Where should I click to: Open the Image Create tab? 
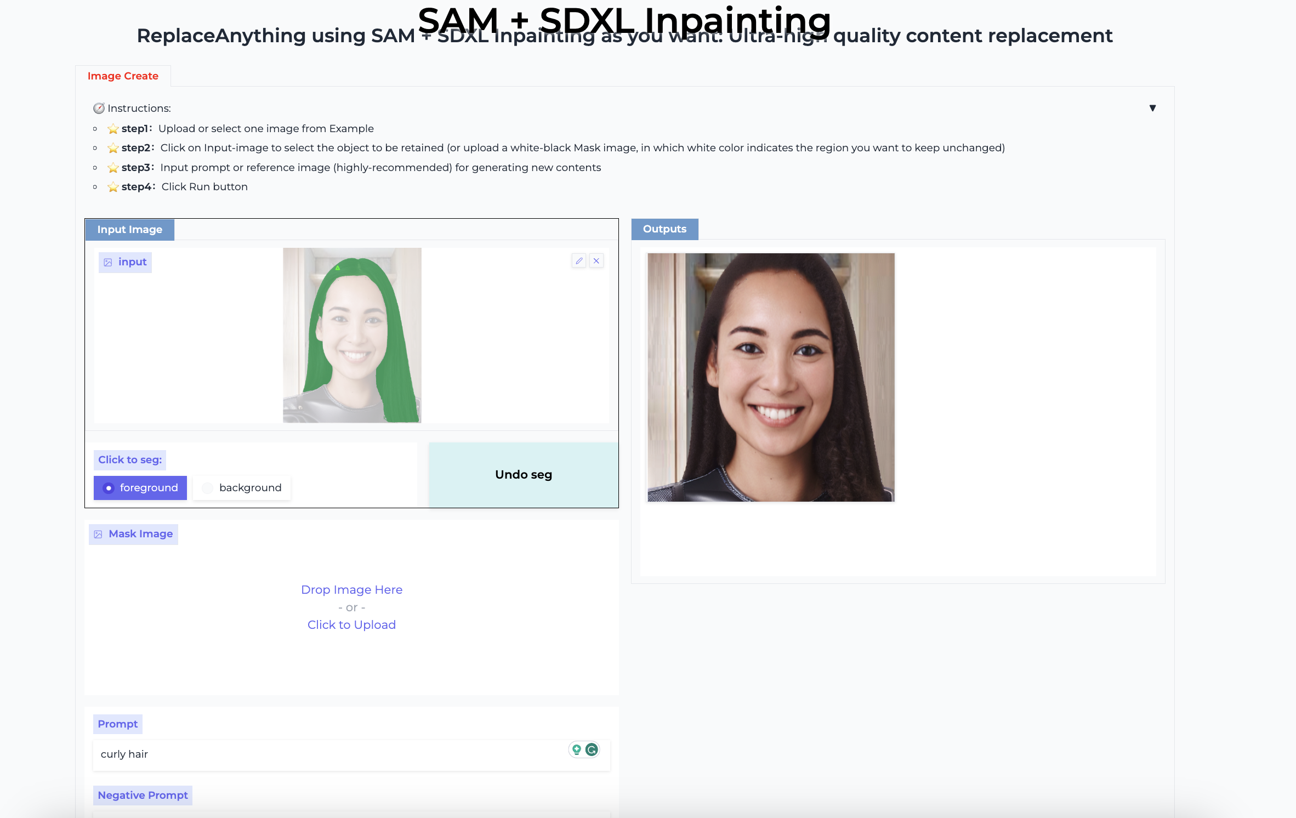click(x=123, y=76)
